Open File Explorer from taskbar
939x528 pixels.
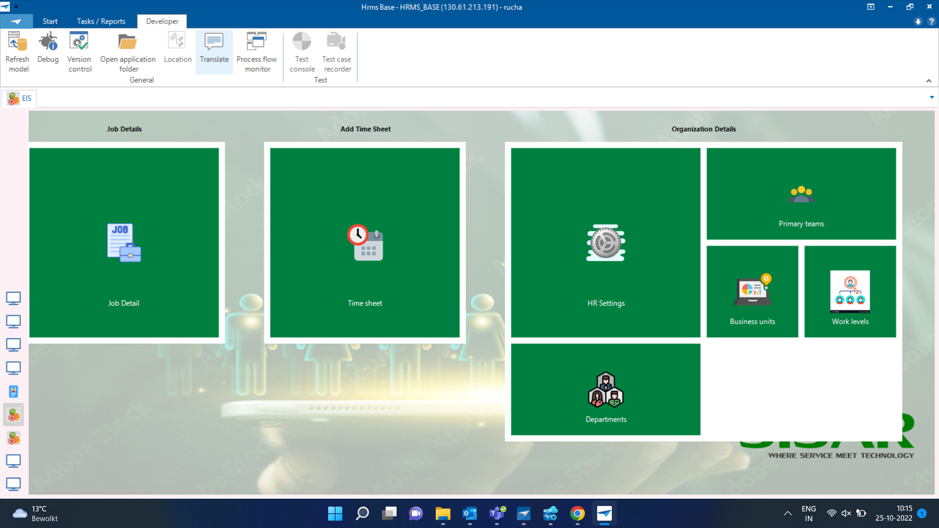coord(443,514)
